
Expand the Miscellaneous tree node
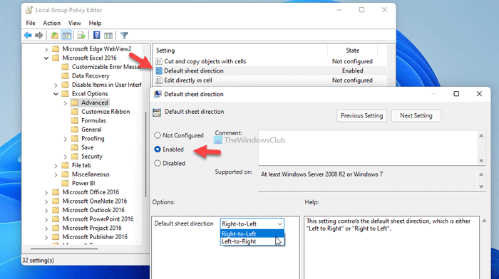[x=56, y=174]
